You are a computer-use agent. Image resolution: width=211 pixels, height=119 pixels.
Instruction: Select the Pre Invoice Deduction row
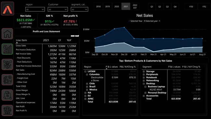46,50
